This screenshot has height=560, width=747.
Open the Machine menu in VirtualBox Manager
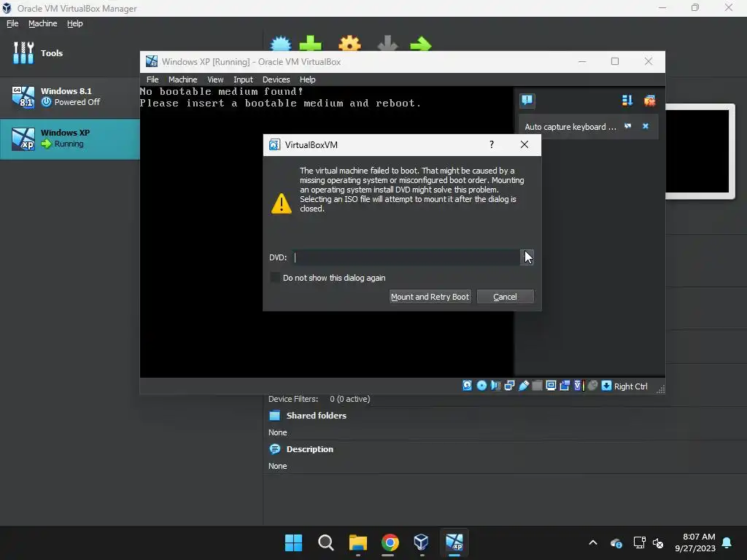click(x=42, y=23)
